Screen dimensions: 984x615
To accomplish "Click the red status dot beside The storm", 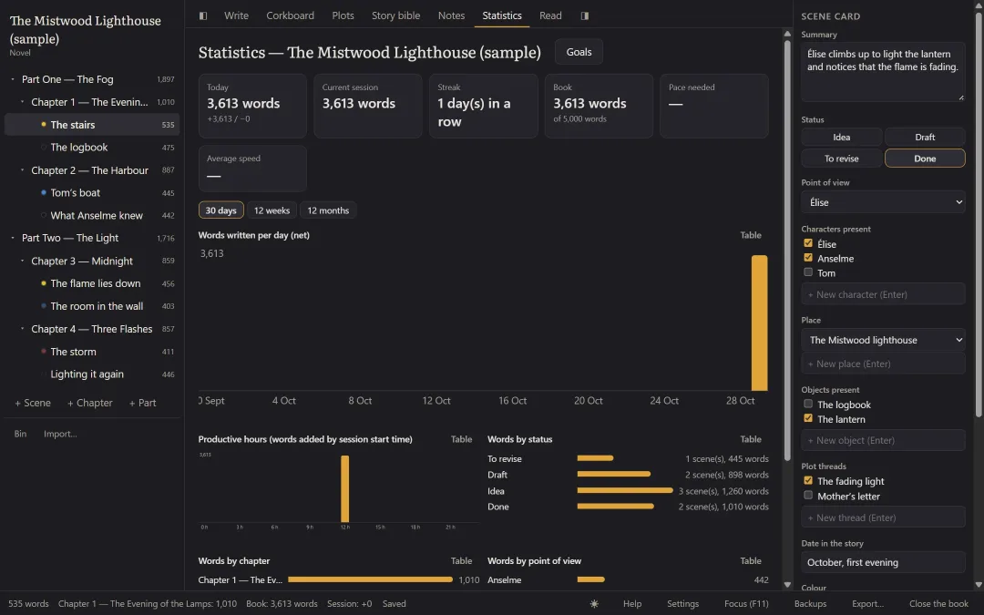I will point(44,352).
